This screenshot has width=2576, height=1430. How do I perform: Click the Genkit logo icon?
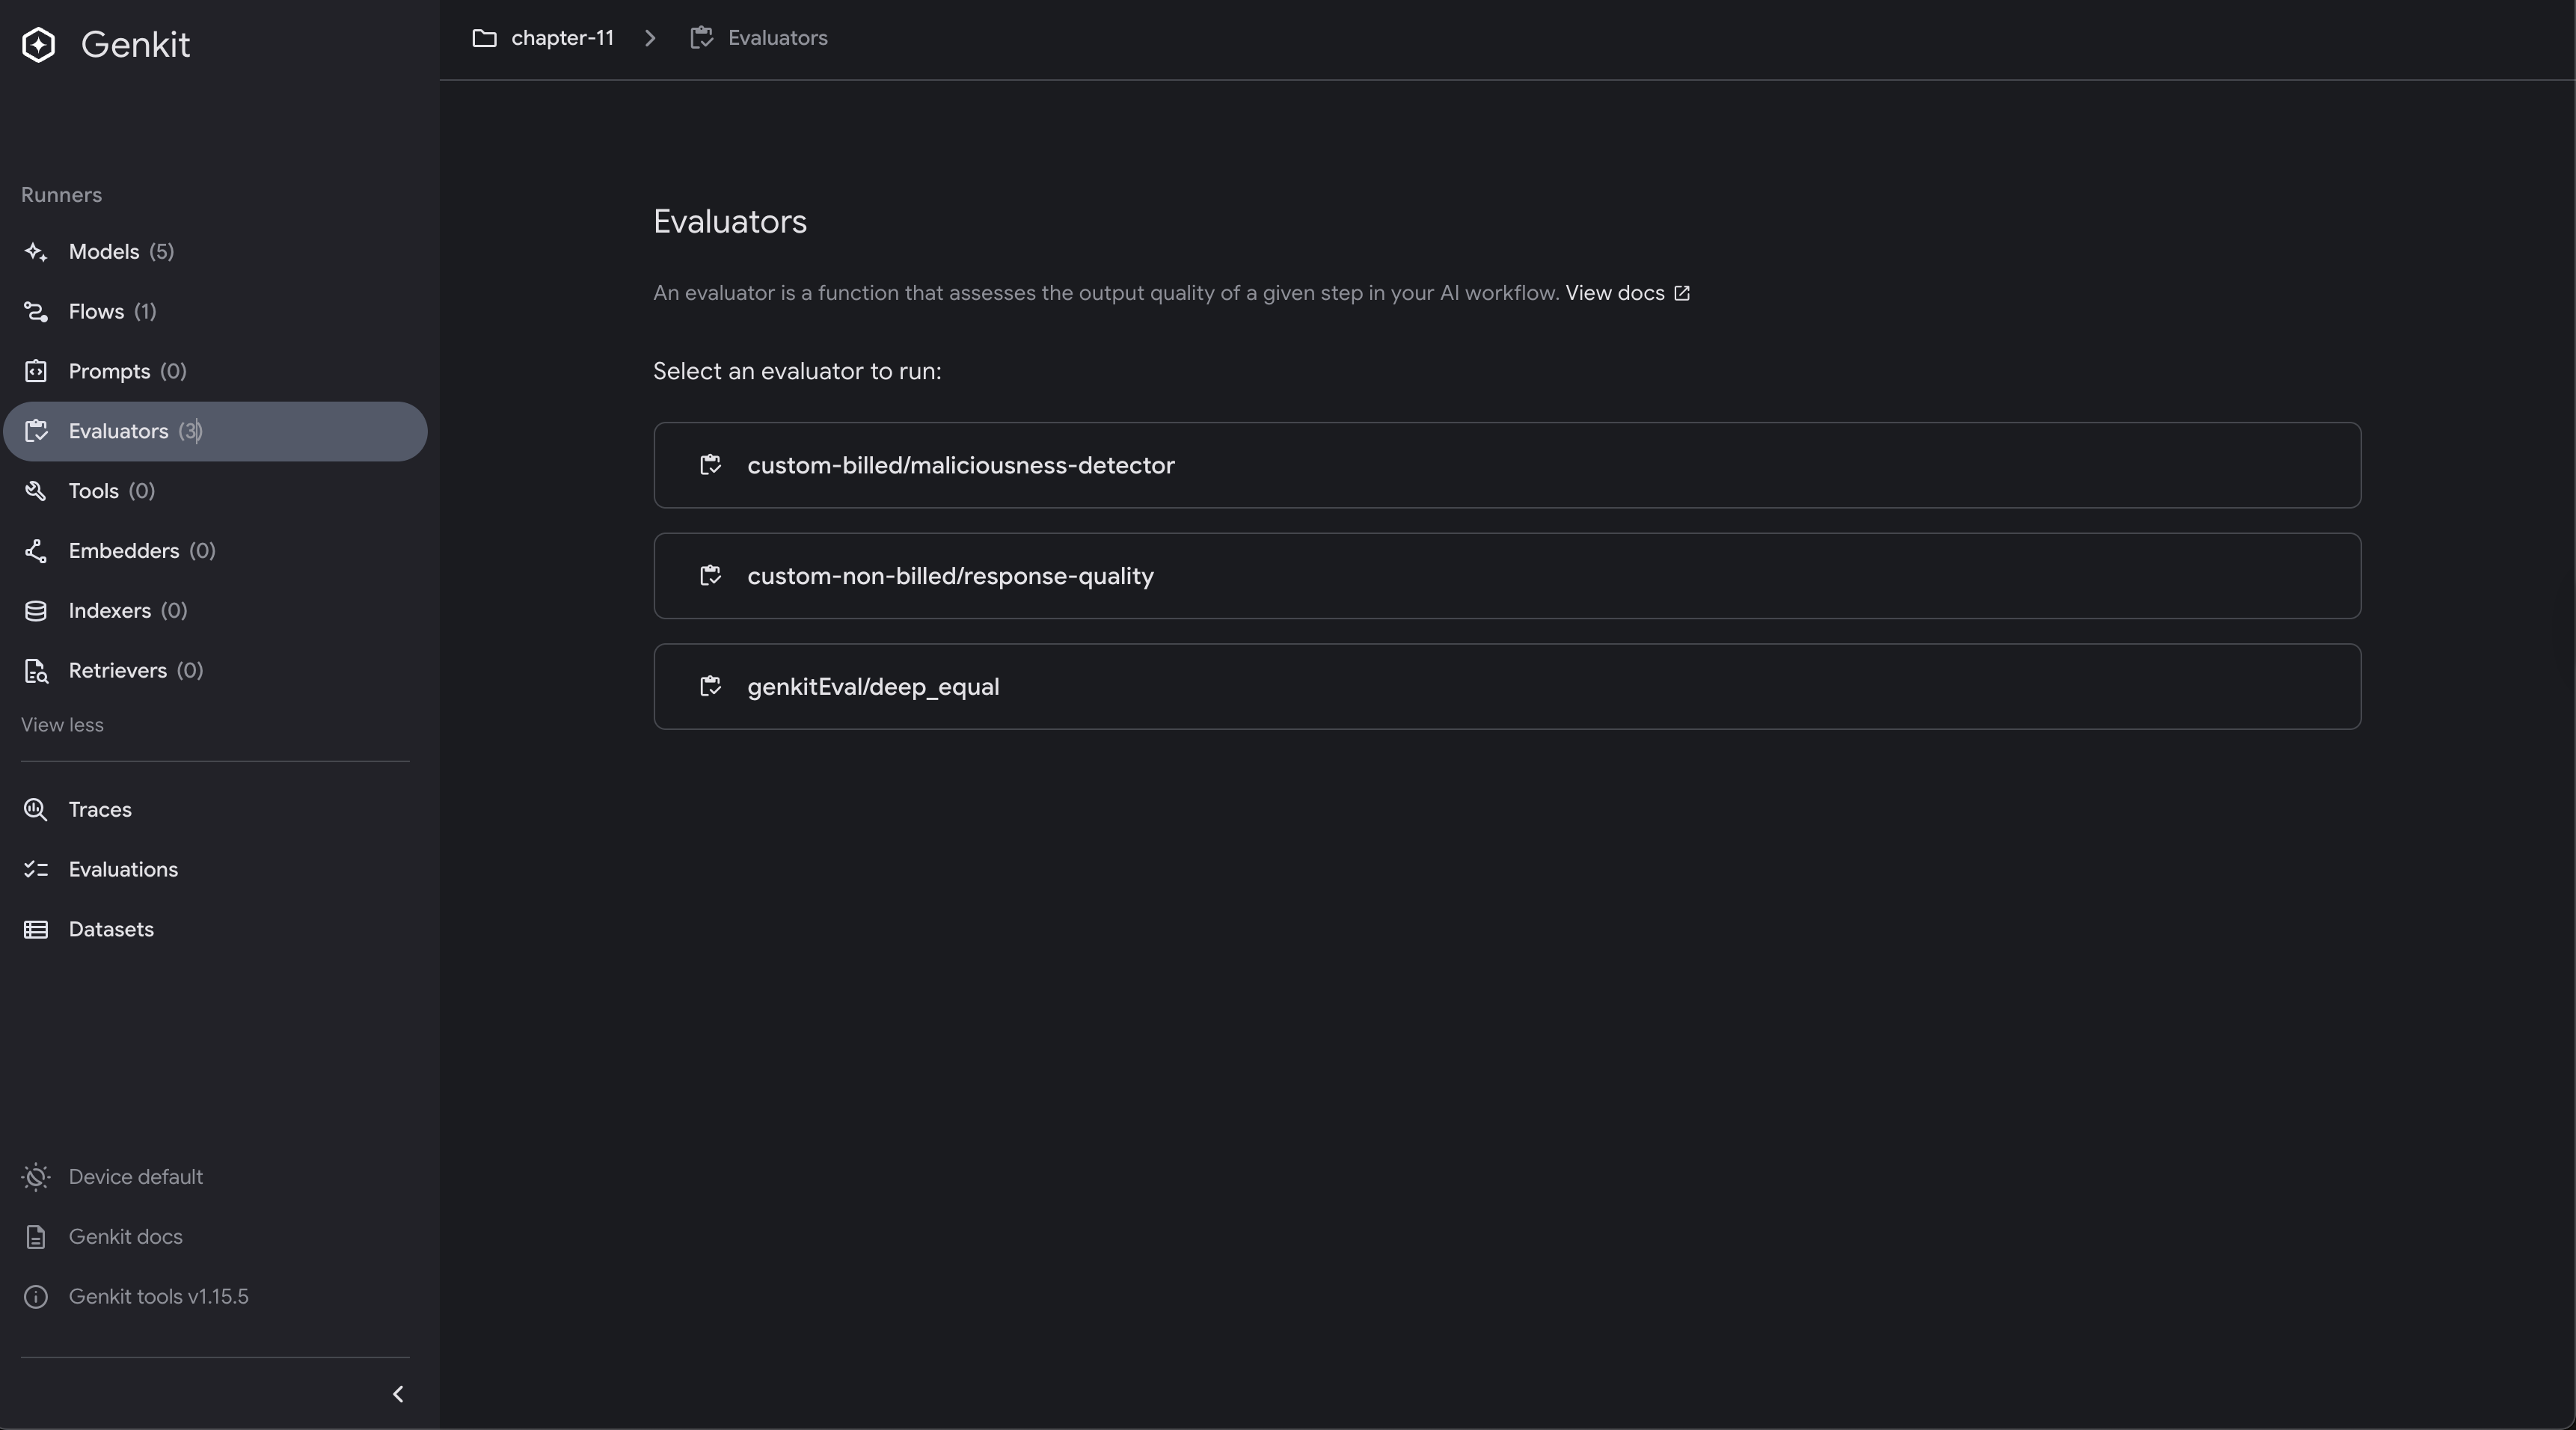[x=38, y=45]
